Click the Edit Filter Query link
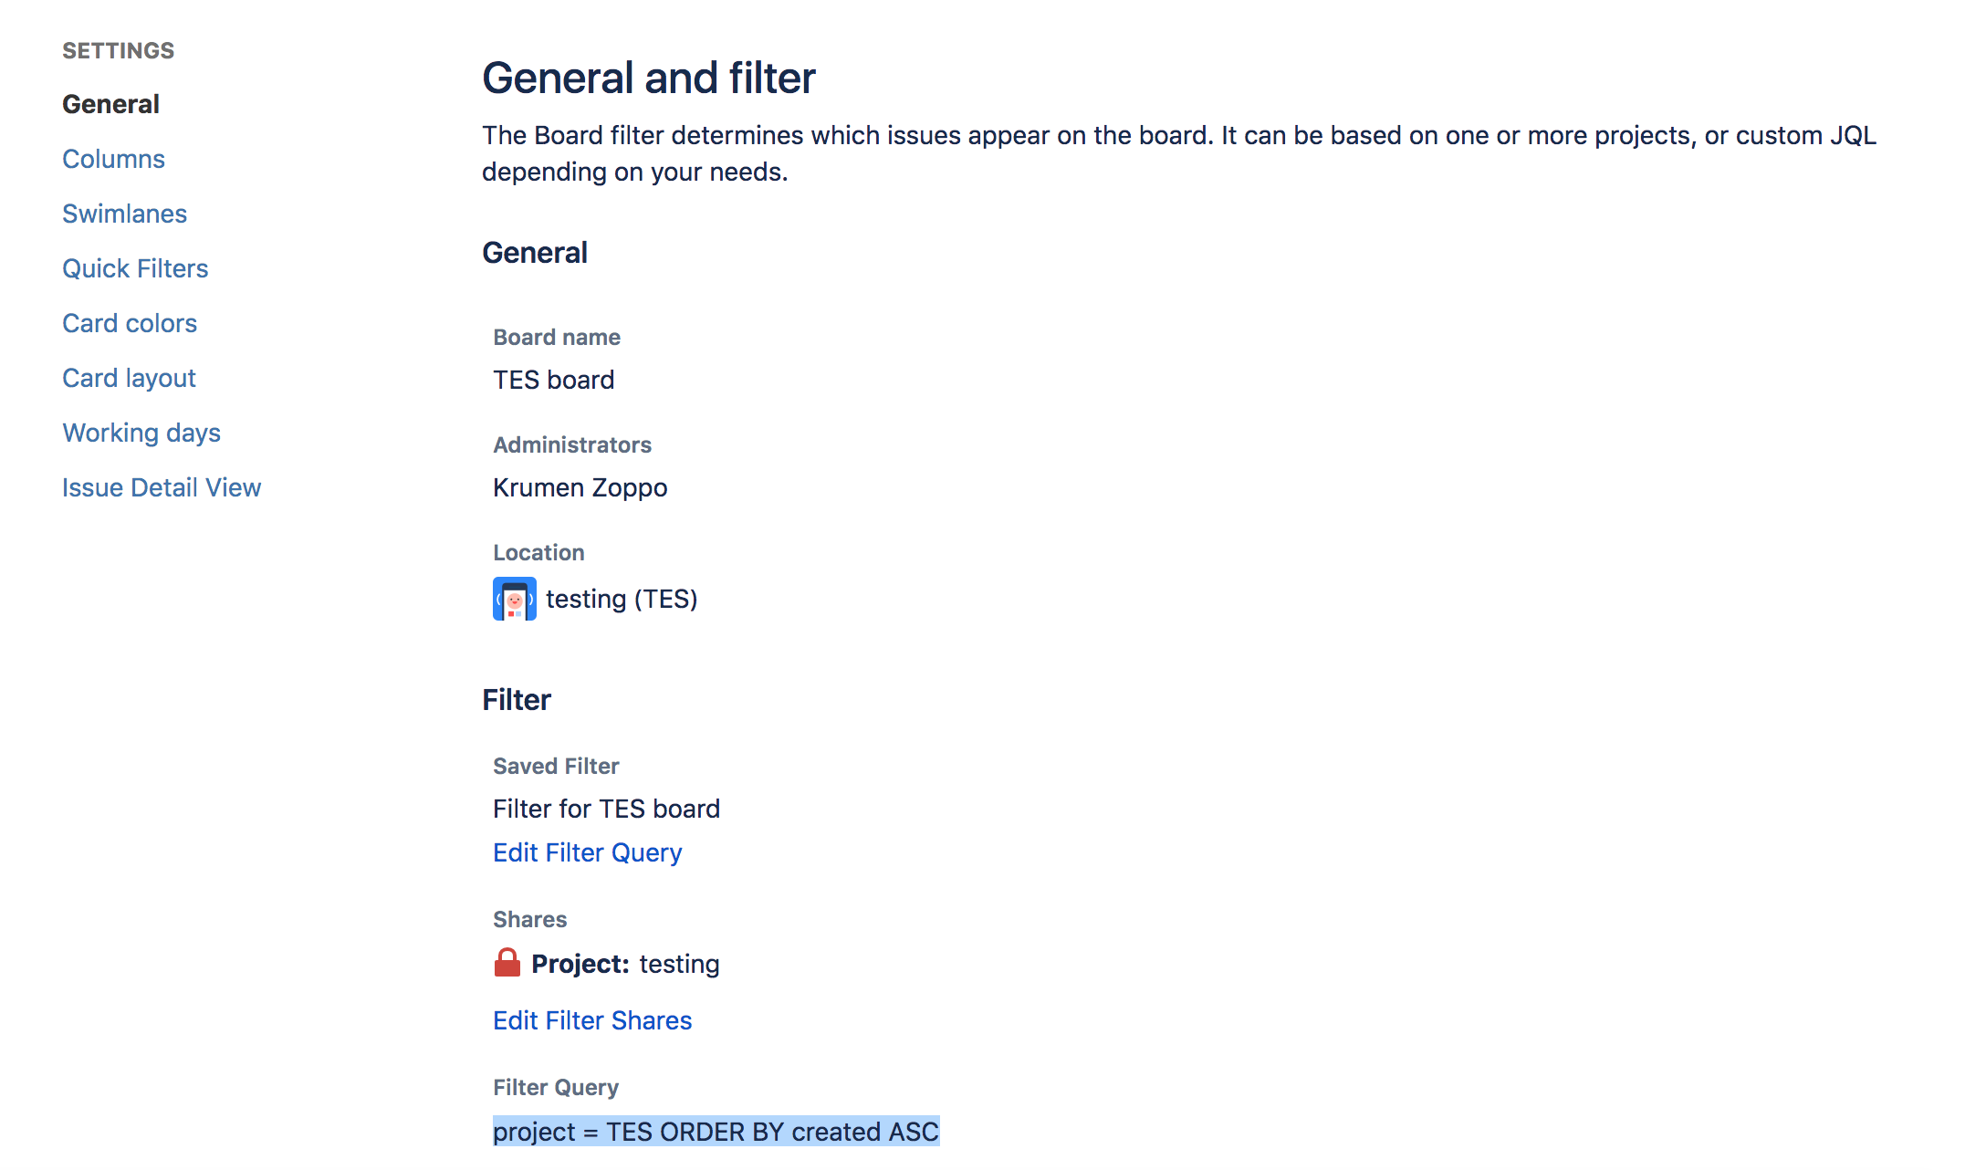1986x1170 pixels. [x=587, y=851]
